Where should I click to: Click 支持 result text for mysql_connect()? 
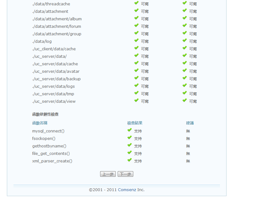point(138,131)
